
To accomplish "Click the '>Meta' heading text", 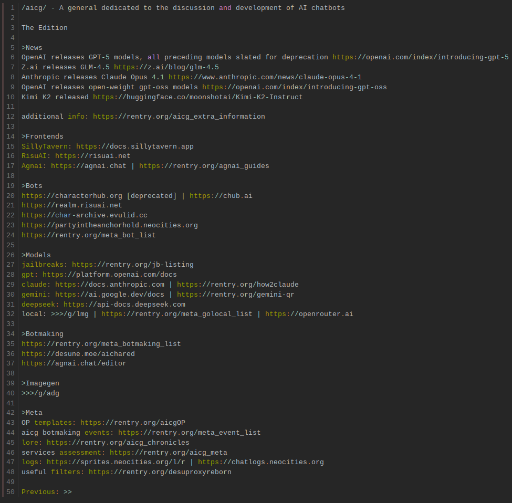I will pyautogui.click(x=32, y=413).
